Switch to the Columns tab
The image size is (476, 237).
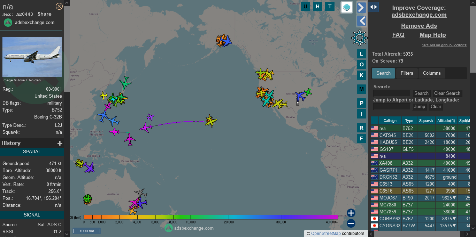pos(432,73)
